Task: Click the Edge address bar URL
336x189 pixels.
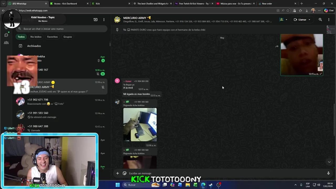Action: point(33,10)
